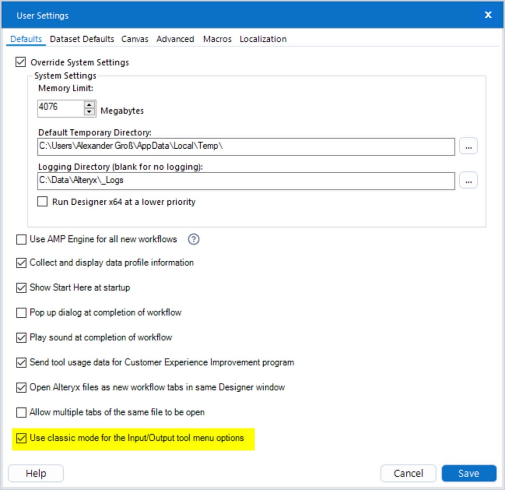Click the Save button

point(469,474)
